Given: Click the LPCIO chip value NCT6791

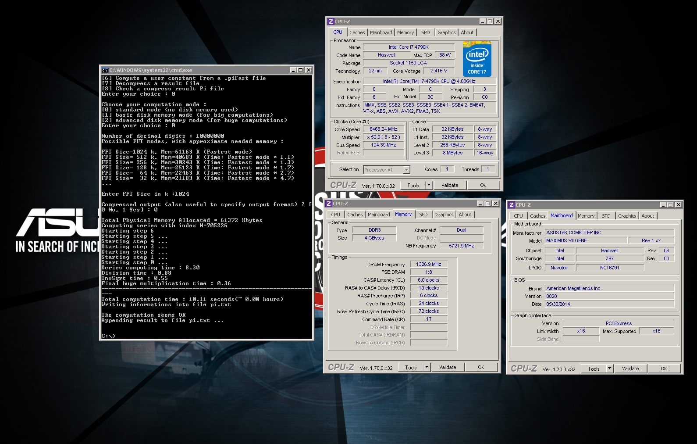Looking at the screenshot, I should 610,268.
